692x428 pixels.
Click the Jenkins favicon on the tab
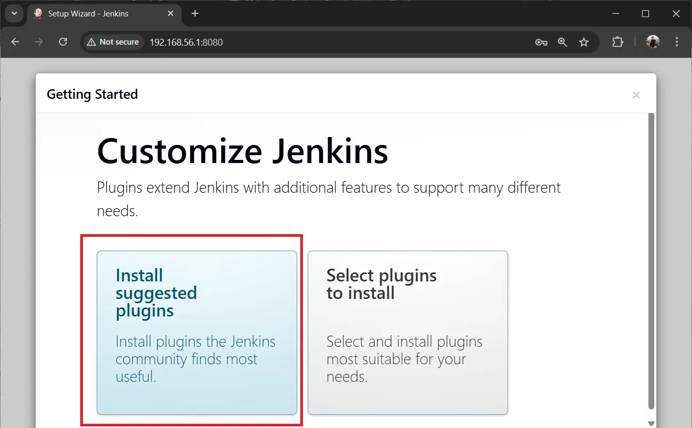click(36, 13)
